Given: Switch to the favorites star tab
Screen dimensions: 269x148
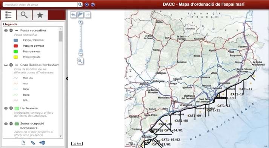Looking at the screenshot, I should 40,15.
